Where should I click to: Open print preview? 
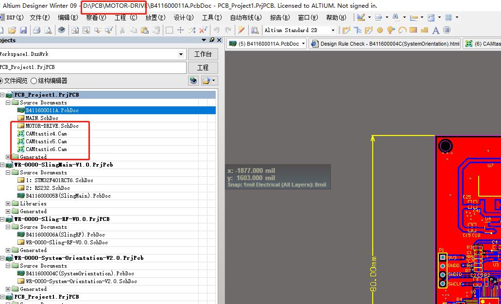[49, 30]
